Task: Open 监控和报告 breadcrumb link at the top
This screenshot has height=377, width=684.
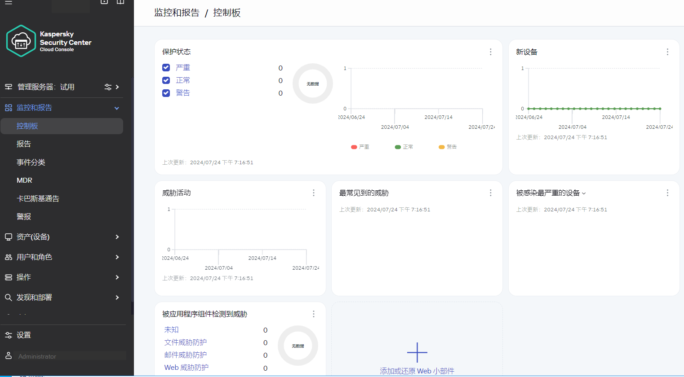Action: coord(176,13)
